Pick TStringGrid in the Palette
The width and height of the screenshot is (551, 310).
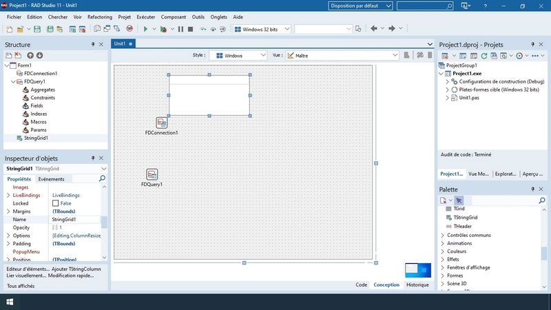click(465, 217)
